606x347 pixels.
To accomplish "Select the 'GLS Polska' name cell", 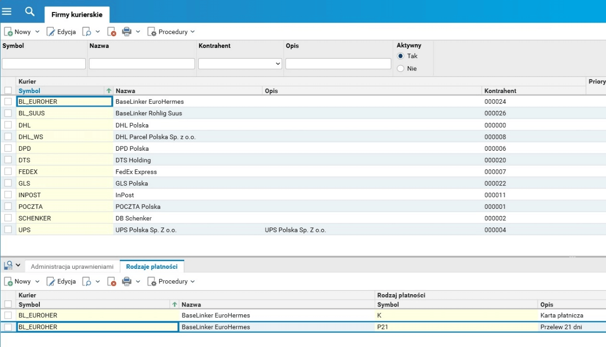I will pyautogui.click(x=188, y=183).
